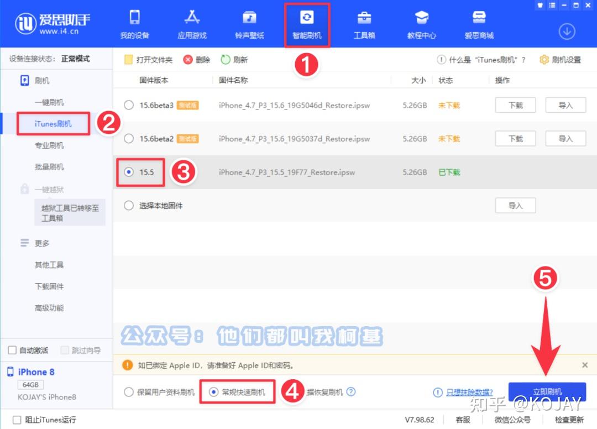Open the 智能刷机 smart flash icon
The width and height of the screenshot is (597, 429).
coord(307,18)
